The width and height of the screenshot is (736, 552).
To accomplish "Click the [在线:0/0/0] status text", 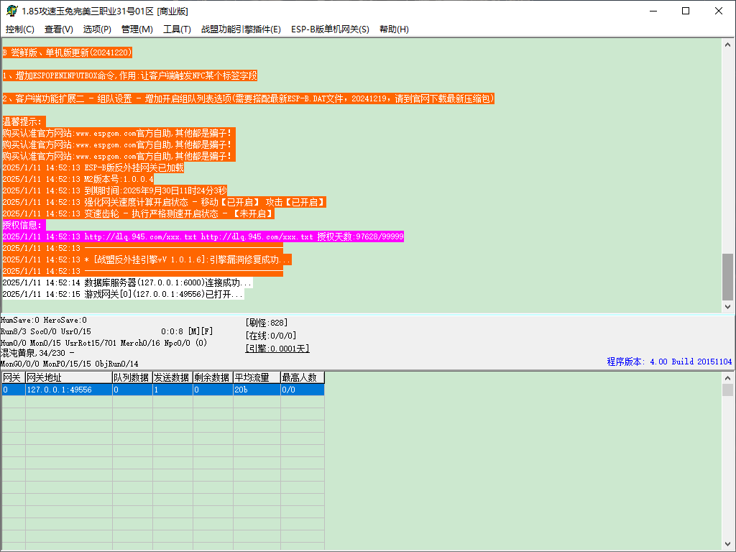I will point(271,336).
